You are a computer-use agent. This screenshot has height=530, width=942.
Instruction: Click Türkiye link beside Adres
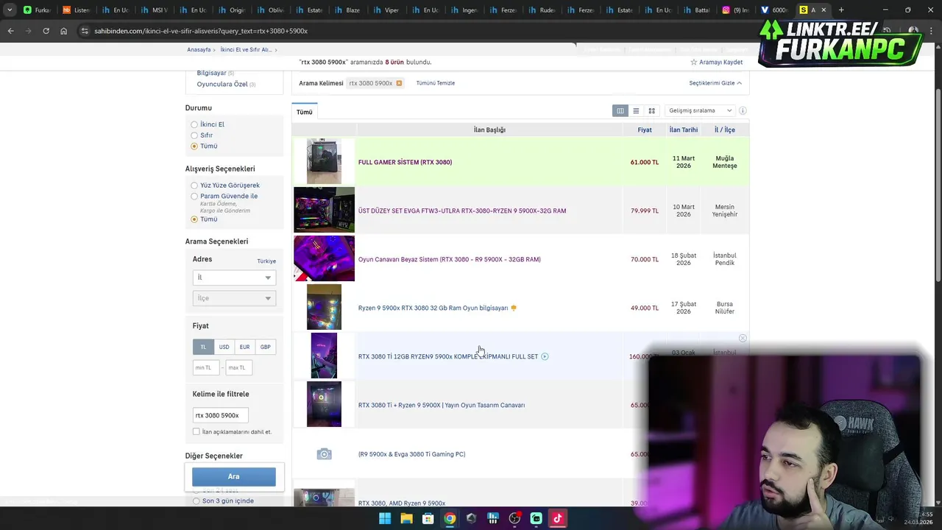point(266,261)
